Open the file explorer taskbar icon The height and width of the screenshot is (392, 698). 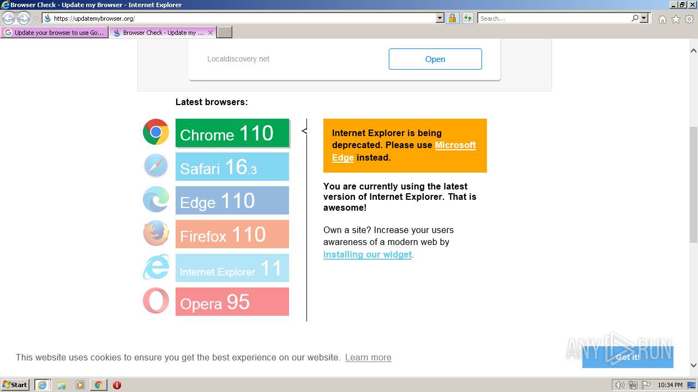[x=62, y=385]
